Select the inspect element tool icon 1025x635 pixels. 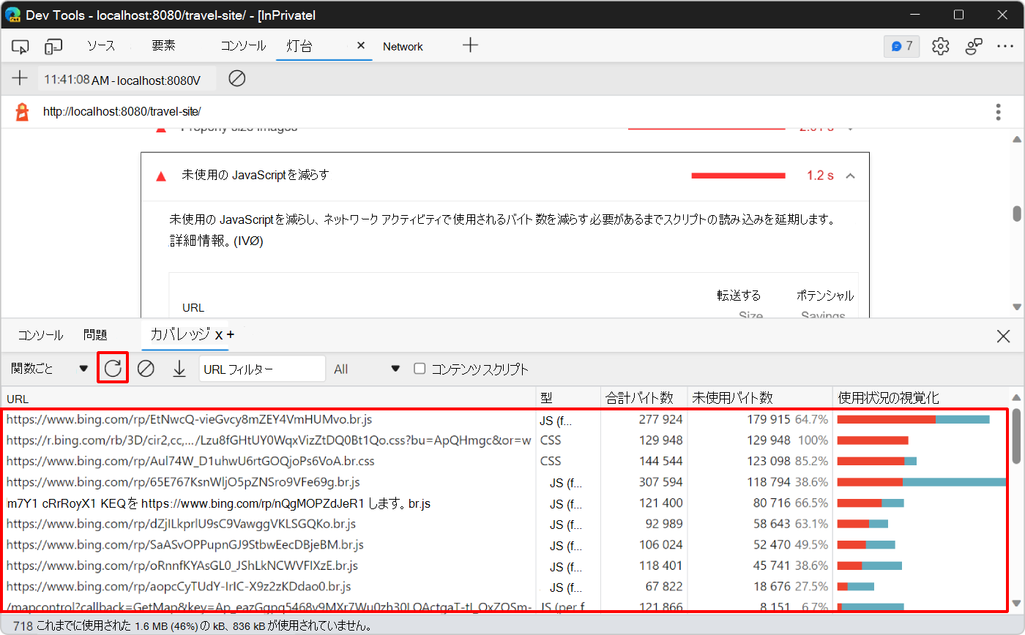point(20,46)
